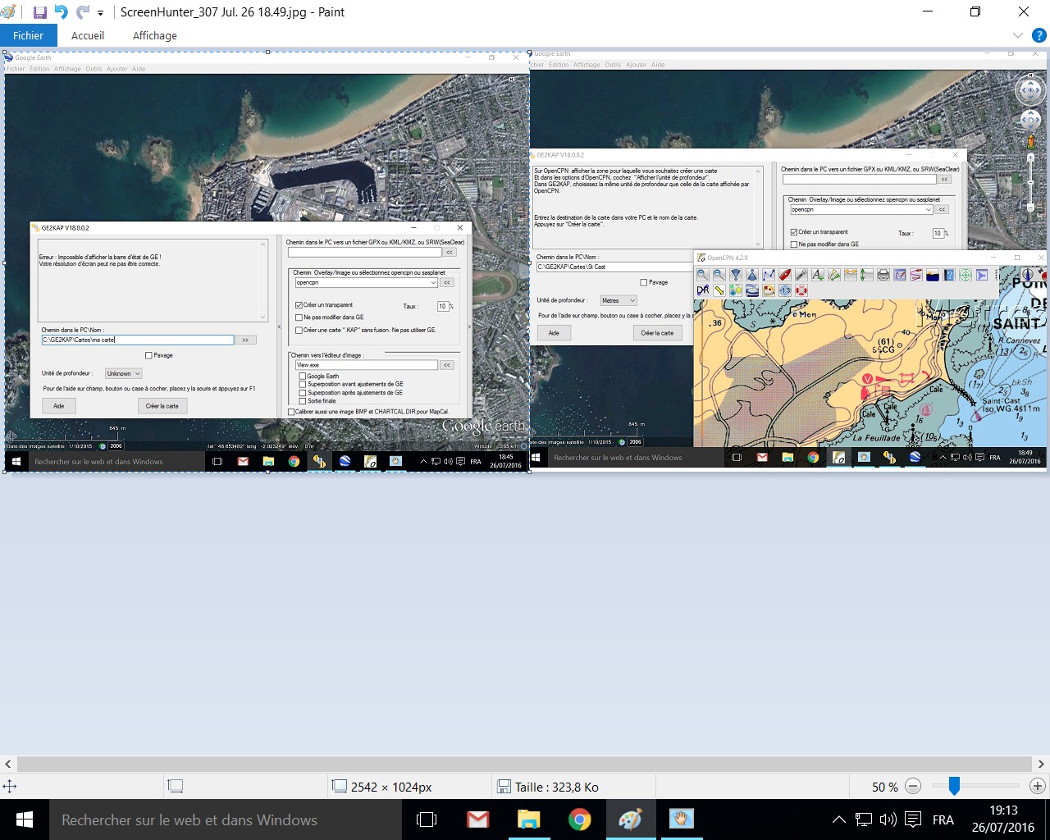This screenshot has width=1050, height=840.
Task: Click Créer la carte in right GE2KAP dialog
Action: point(657,333)
